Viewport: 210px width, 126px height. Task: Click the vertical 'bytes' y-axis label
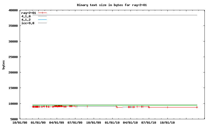coord(3,65)
